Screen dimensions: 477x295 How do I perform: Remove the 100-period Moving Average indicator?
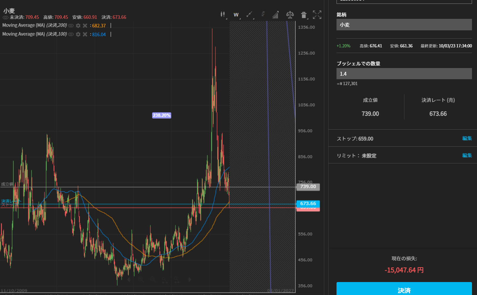point(85,34)
